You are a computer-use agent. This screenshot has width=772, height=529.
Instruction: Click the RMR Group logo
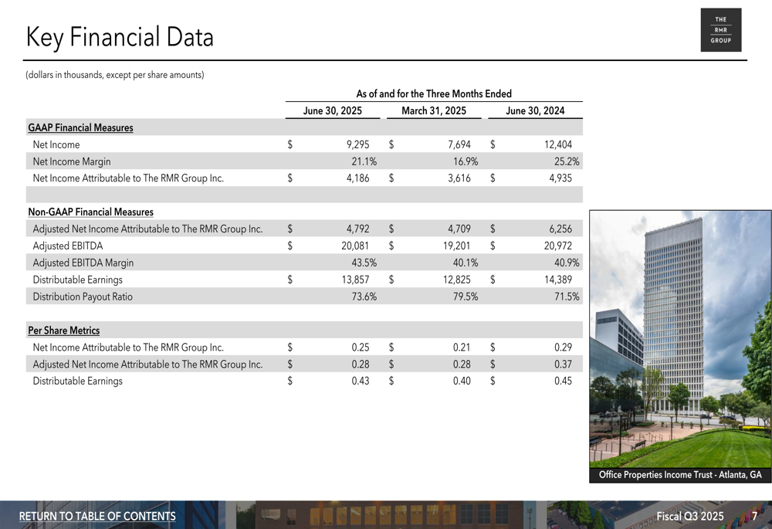(x=721, y=30)
